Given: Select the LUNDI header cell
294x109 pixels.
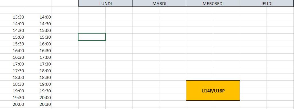Looking at the screenshot, I should [x=105, y=3].
